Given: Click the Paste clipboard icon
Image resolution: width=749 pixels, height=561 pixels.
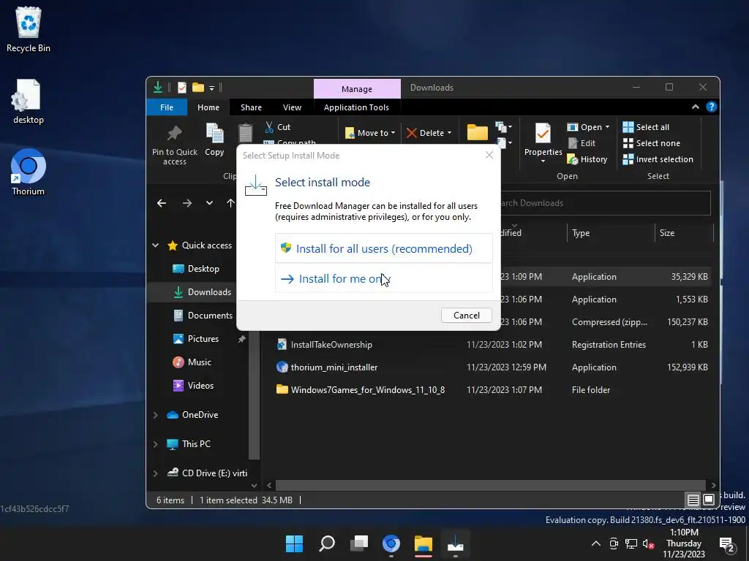Looking at the screenshot, I should (x=245, y=134).
